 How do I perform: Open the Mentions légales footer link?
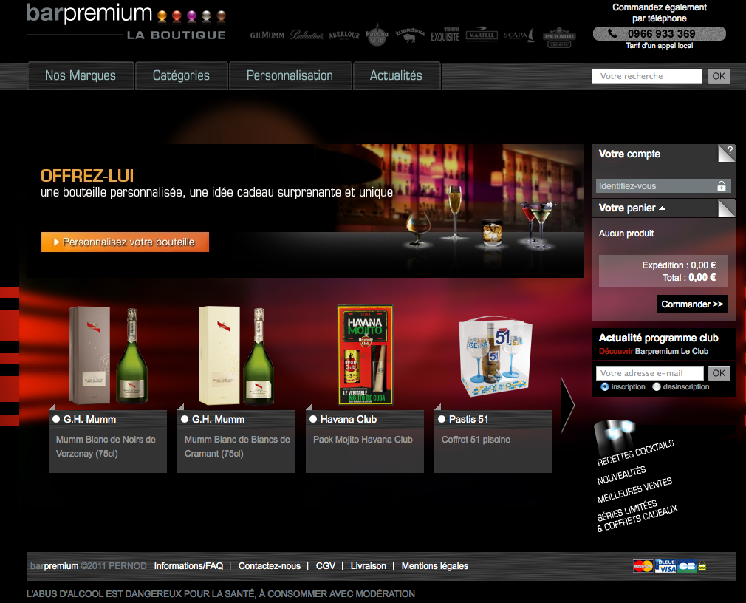pyautogui.click(x=435, y=566)
